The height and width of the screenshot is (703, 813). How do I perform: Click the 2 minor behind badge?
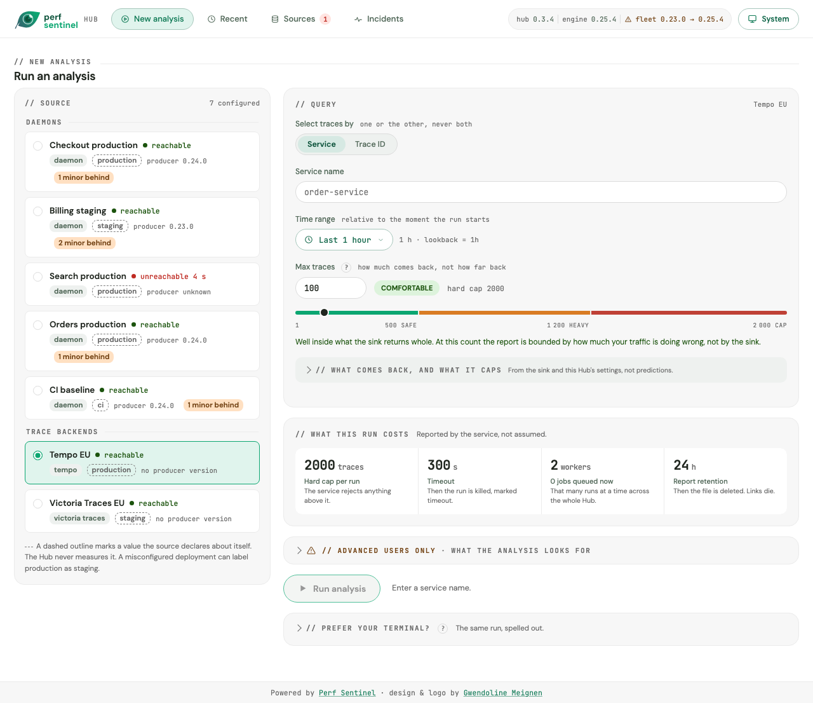pos(84,243)
